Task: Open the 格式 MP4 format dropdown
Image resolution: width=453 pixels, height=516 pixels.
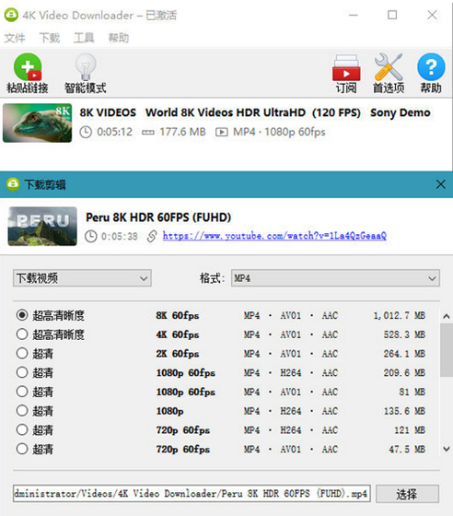Action: [x=335, y=278]
